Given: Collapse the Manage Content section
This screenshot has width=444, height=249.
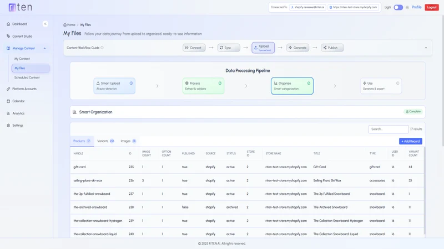Looking at the screenshot, I should pos(45,48).
